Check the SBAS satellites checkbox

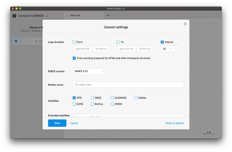pyautogui.click(x=92, y=98)
